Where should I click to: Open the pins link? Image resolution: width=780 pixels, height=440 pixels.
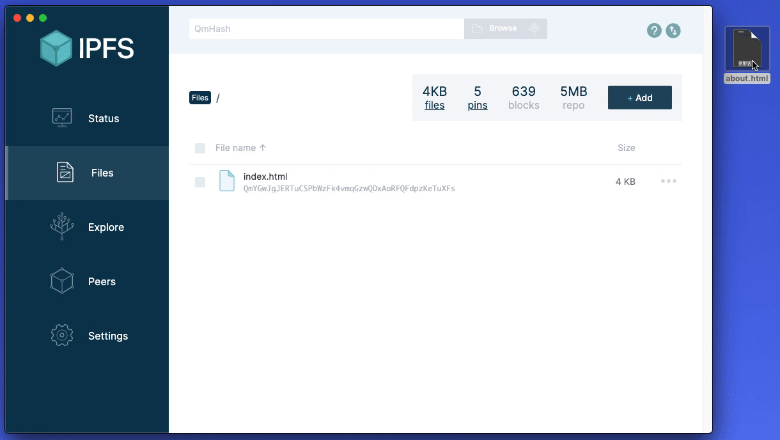(x=477, y=106)
